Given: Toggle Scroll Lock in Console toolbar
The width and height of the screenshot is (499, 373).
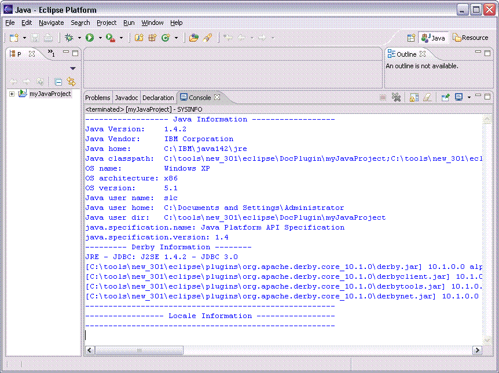Looking at the screenshot, I should tap(414, 98).
